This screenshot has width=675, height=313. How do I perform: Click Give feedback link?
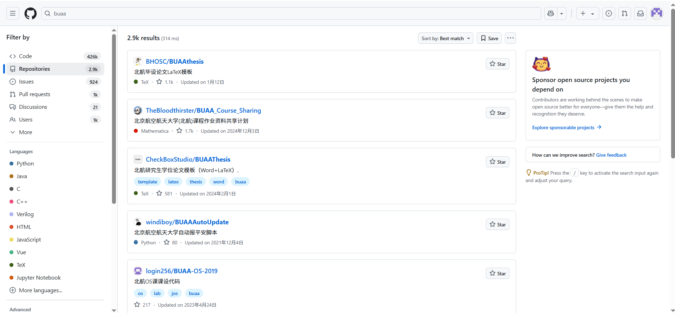[x=611, y=155]
